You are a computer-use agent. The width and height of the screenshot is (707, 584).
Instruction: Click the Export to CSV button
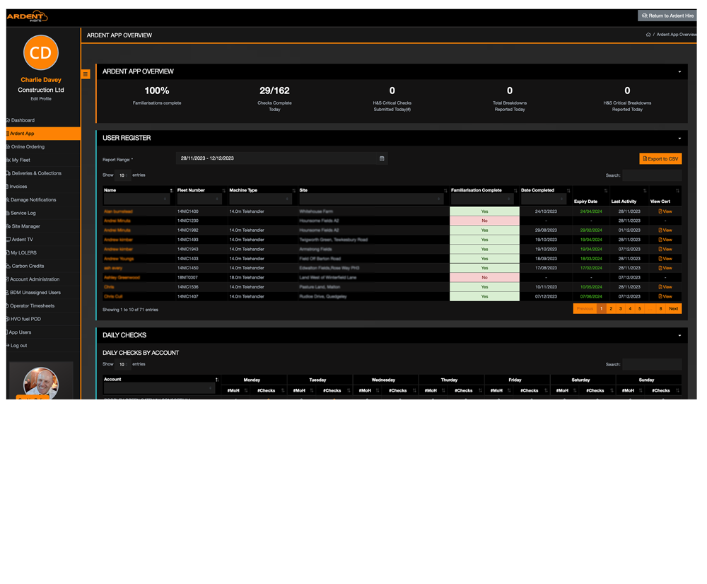point(660,159)
